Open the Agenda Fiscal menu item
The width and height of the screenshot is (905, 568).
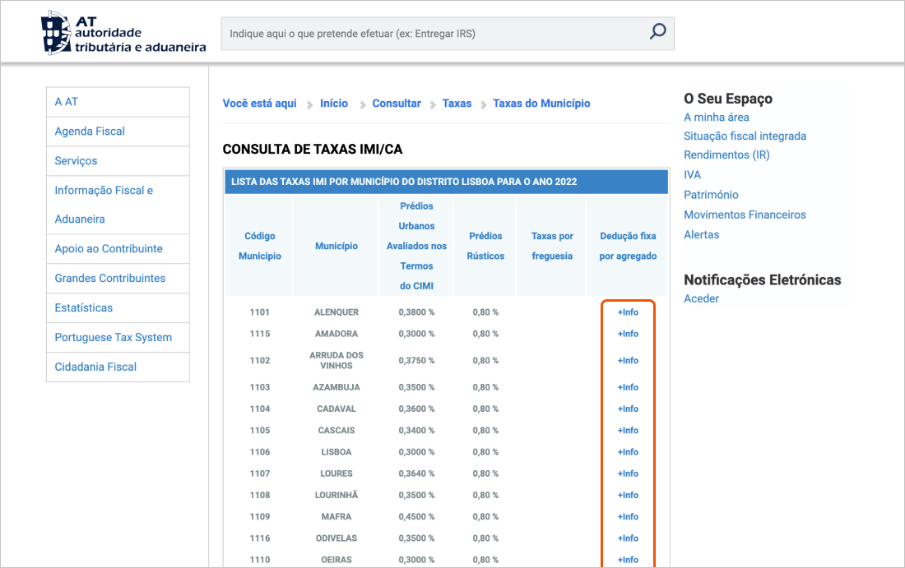90,132
